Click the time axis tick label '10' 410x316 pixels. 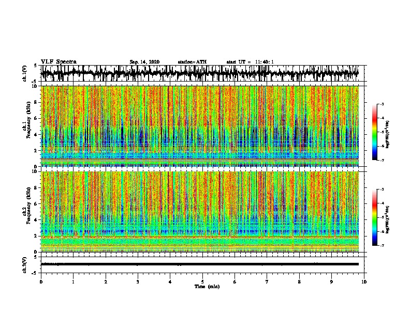coord(364,282)
